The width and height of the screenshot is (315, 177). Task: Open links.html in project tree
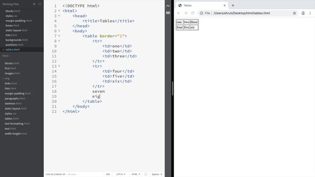[11, 84]
